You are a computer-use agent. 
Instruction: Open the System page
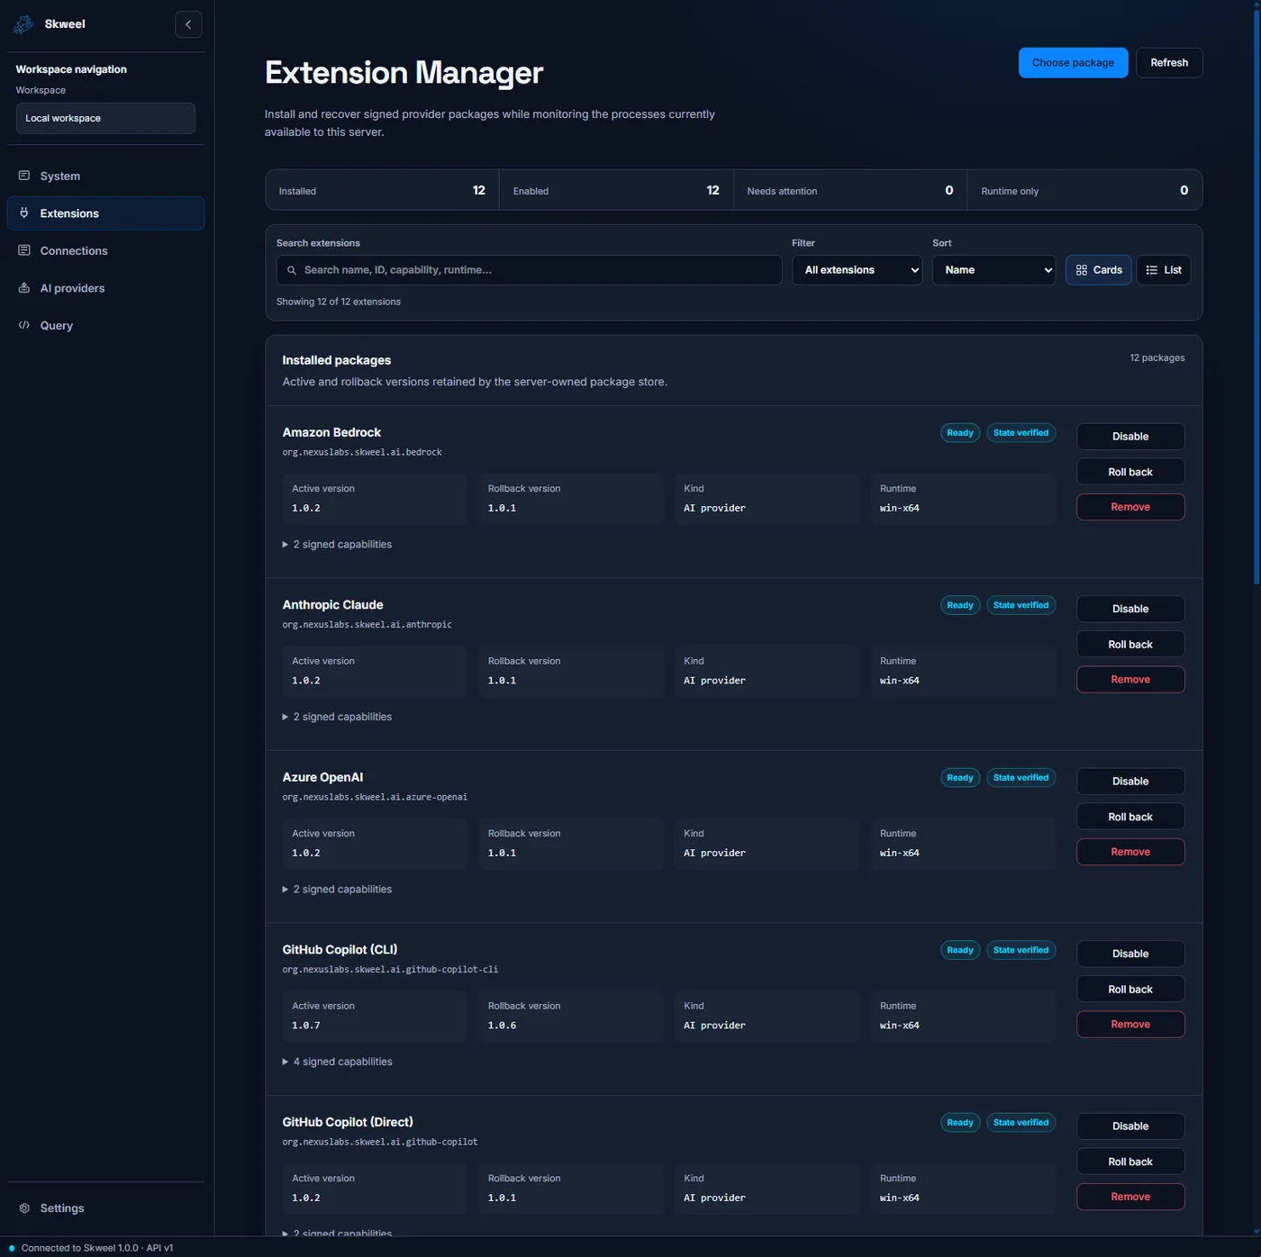[105, 176]
